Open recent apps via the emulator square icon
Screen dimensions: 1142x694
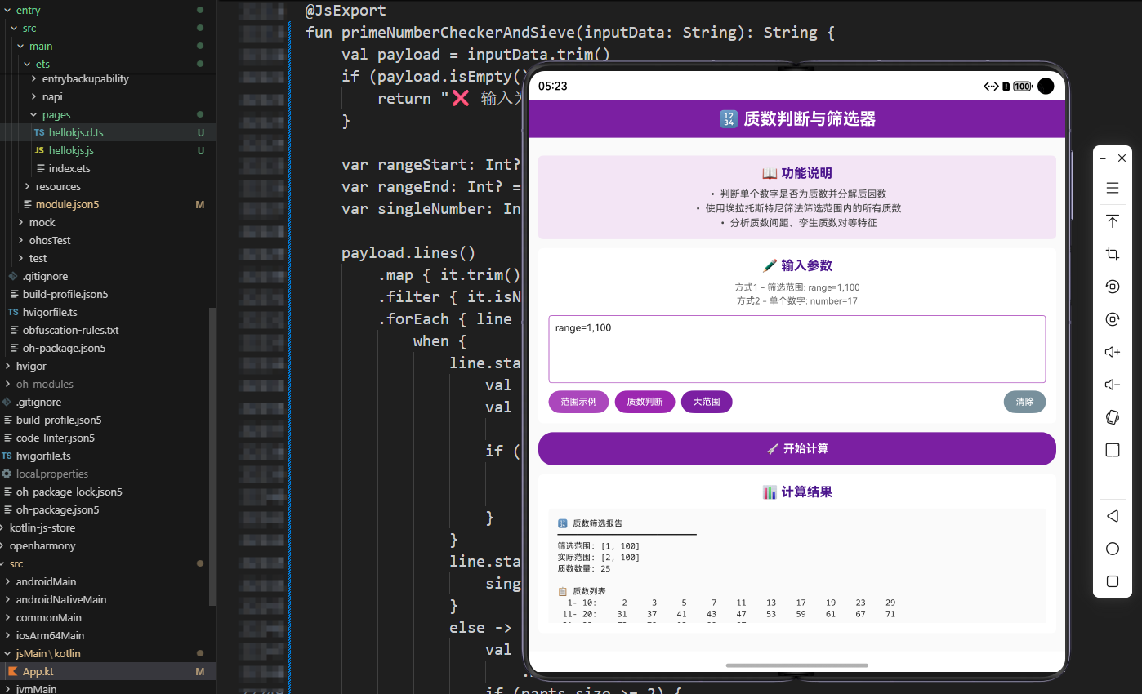pyautogui.click(x=1112, y=581)
